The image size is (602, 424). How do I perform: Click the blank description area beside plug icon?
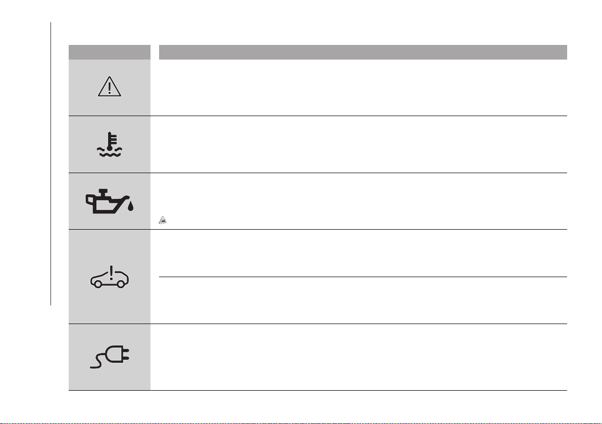coord(363,357)
